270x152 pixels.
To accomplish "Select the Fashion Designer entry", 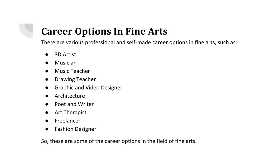I will tap(75, 129).
